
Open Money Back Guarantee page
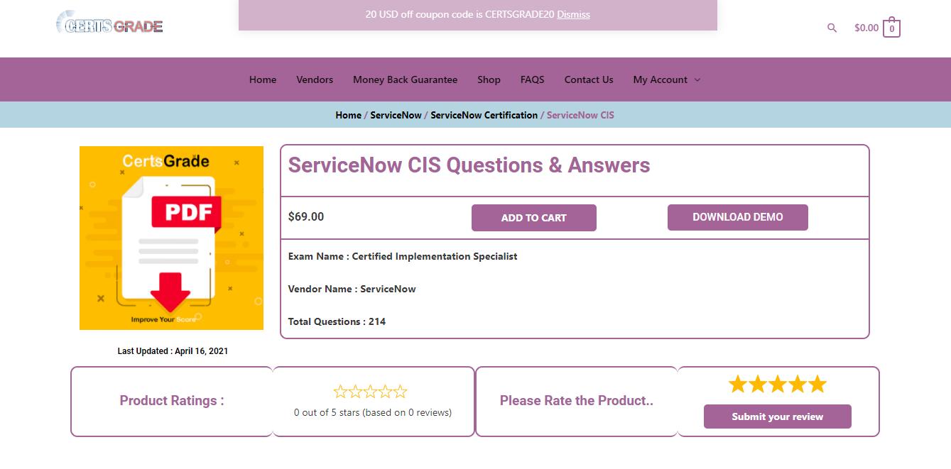coord(405,79)
